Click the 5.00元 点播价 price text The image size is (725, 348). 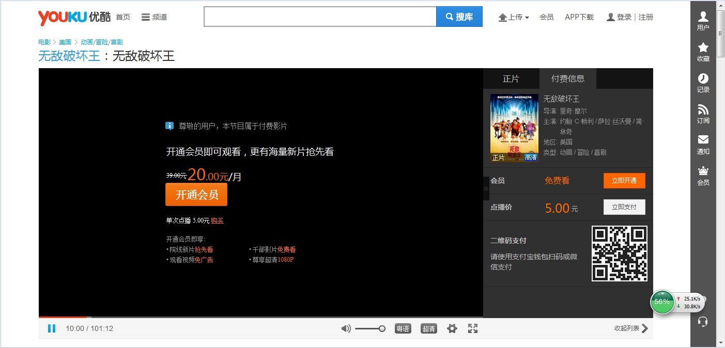tap(562, 208)
